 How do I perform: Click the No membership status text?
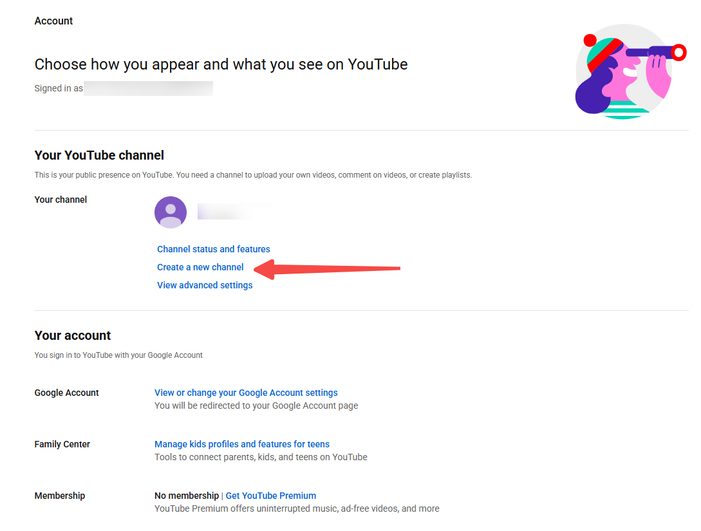[187, 496]
